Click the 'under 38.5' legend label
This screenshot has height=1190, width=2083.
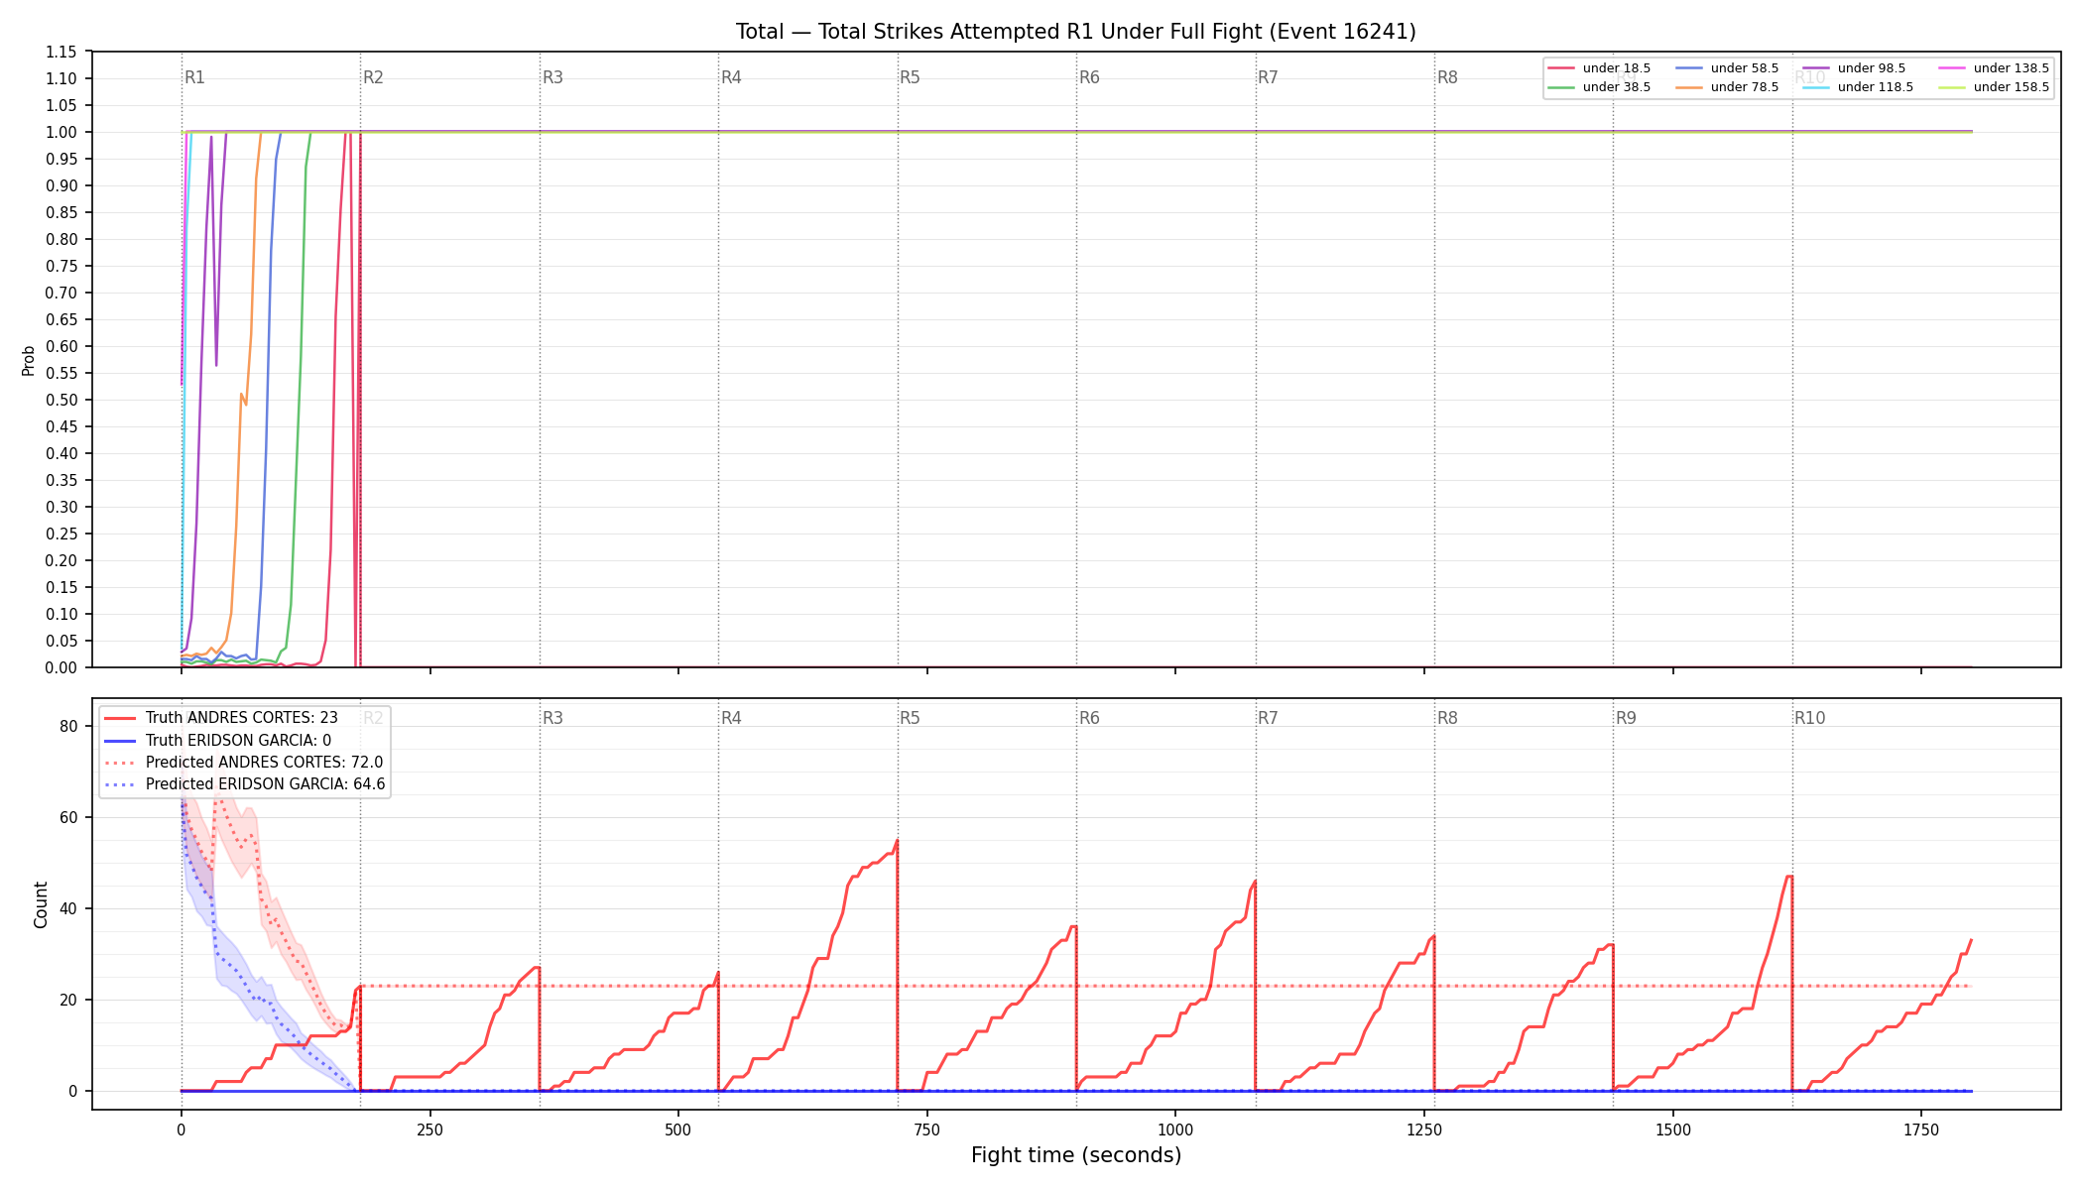coord(1617,87)
